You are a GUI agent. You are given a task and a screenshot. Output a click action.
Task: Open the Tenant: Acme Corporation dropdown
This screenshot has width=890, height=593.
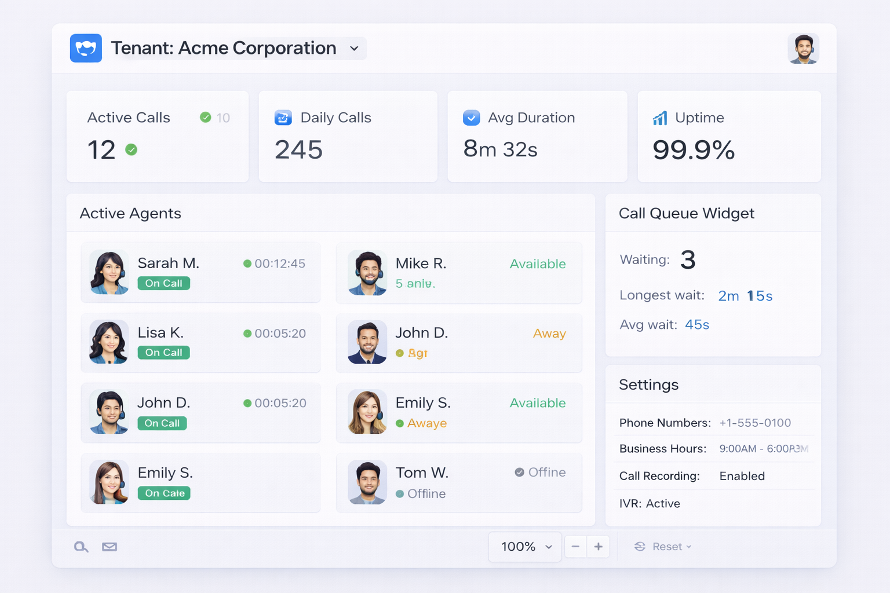[x=354, y=49]
